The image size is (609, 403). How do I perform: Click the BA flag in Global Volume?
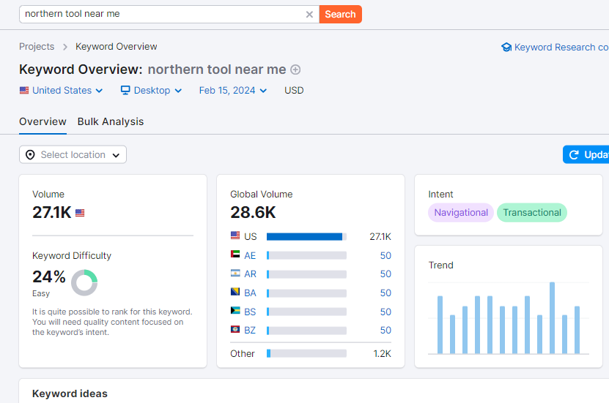click(235, 291)
